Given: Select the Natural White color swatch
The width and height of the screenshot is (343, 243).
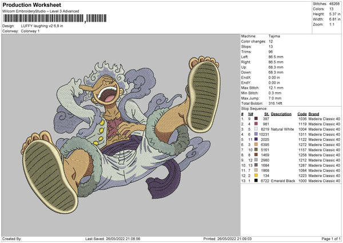Looking at the screenshot, I should [x=256, y=129].
